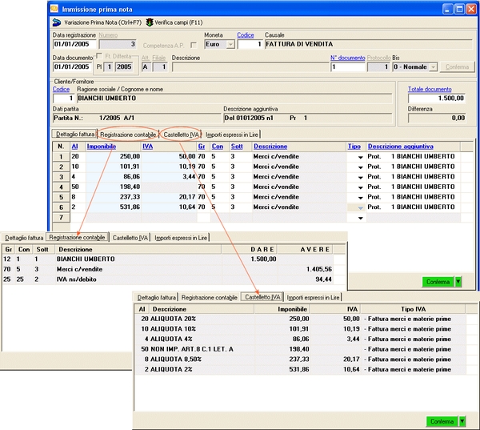The height and width of the screenshot is (430, 480).
Task: Open the Tipo dropdown in row 1
Action: coord(360,157)
